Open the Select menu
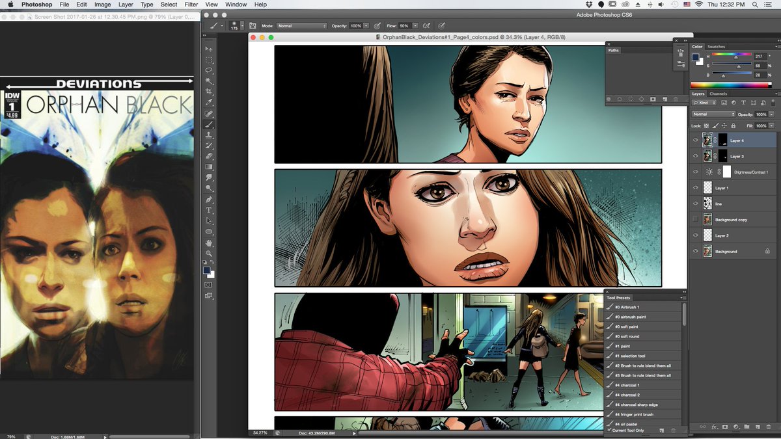 (169, 5)
